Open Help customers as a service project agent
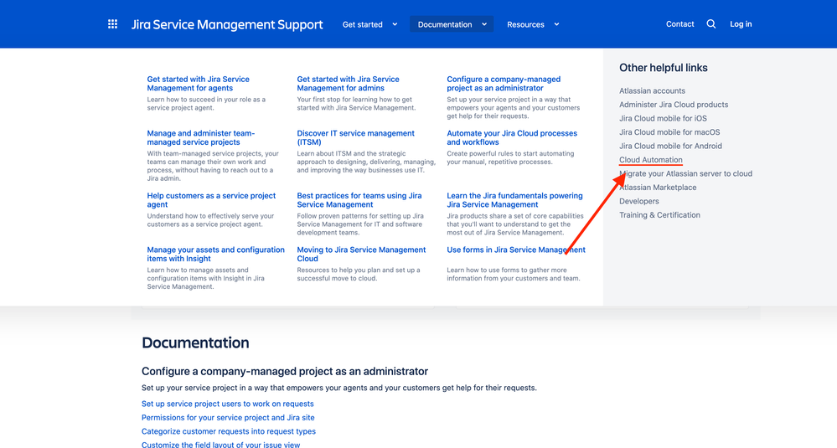The height and width of the screenshot is (448, 837). (211, 200)
